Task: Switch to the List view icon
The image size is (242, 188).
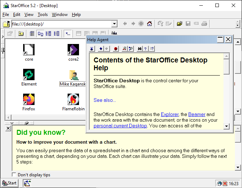Action: tap(57, 33)
